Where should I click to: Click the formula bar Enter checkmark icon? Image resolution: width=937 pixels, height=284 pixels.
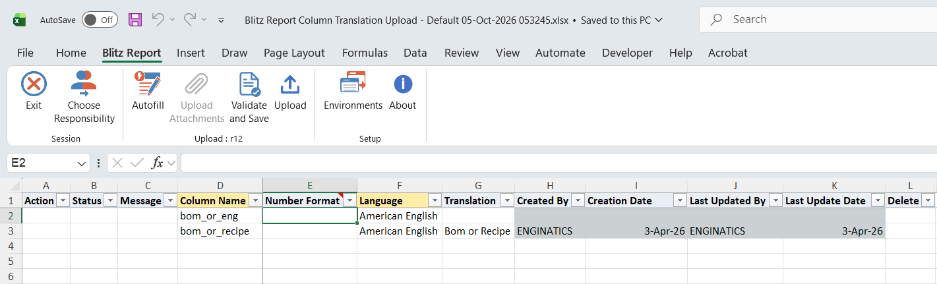[x=137, y=163]
